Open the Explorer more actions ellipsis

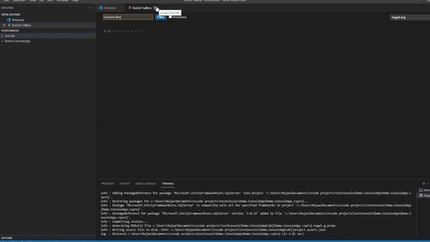[x=91, y=8]
